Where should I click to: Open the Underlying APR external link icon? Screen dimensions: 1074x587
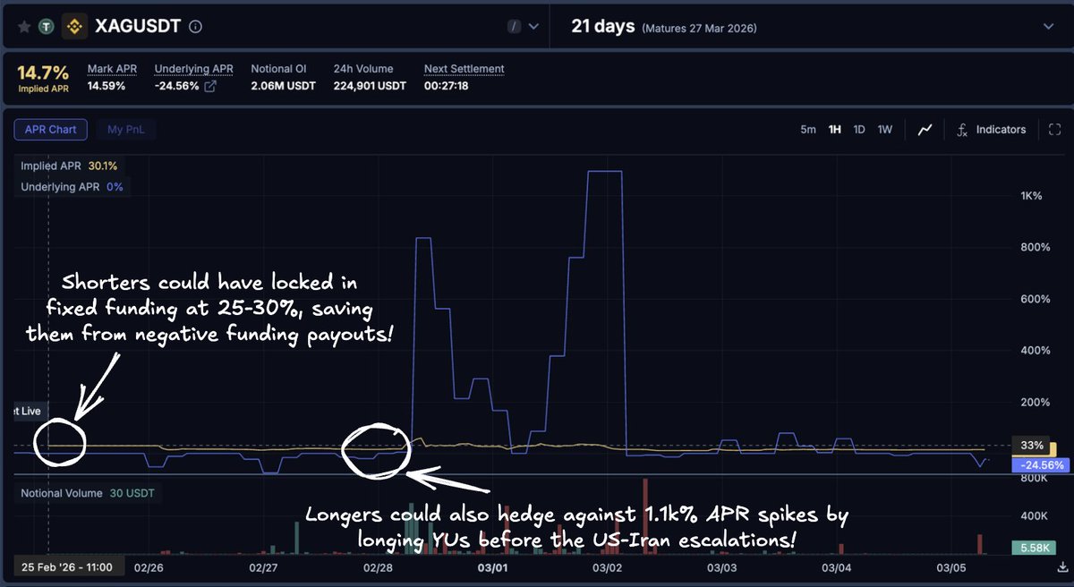(x=210, y=87)
